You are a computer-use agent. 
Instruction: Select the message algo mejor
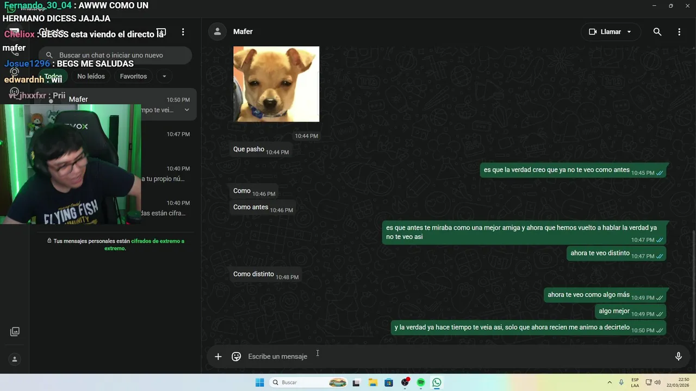pyautogui.click(x=631, y=311)
